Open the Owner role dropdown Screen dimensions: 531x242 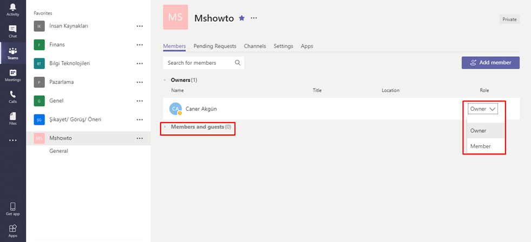coord(483,109)
